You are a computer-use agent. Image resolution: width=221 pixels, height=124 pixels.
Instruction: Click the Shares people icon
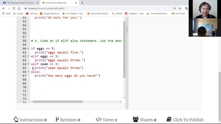pos(136,119)
